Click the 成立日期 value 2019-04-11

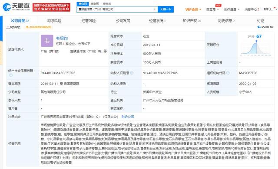tap(152, 45)
